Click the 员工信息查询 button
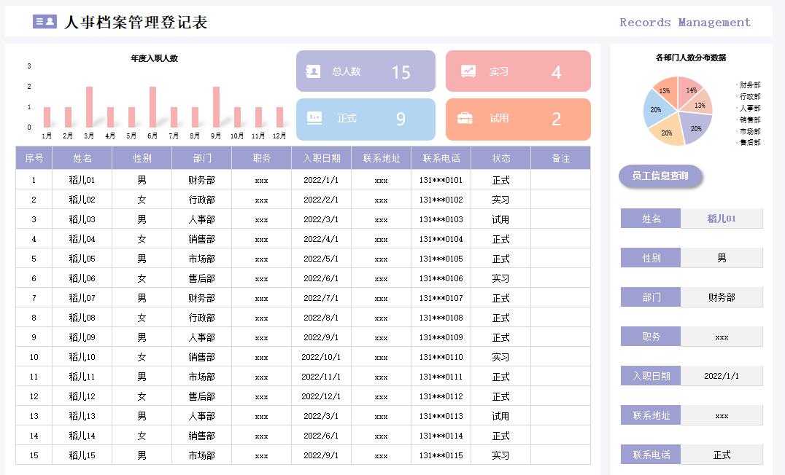 point(660,176)
